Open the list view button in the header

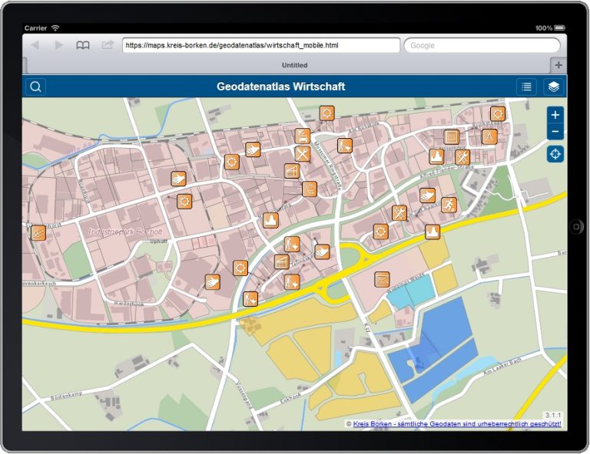click(x=526, y=87)
